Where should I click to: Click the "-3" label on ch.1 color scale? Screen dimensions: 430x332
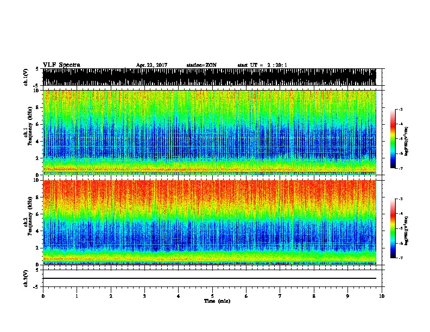(400, 109)
